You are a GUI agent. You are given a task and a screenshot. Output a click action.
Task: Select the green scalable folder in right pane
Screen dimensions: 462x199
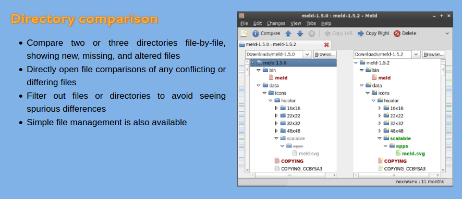tap(397, 139)
